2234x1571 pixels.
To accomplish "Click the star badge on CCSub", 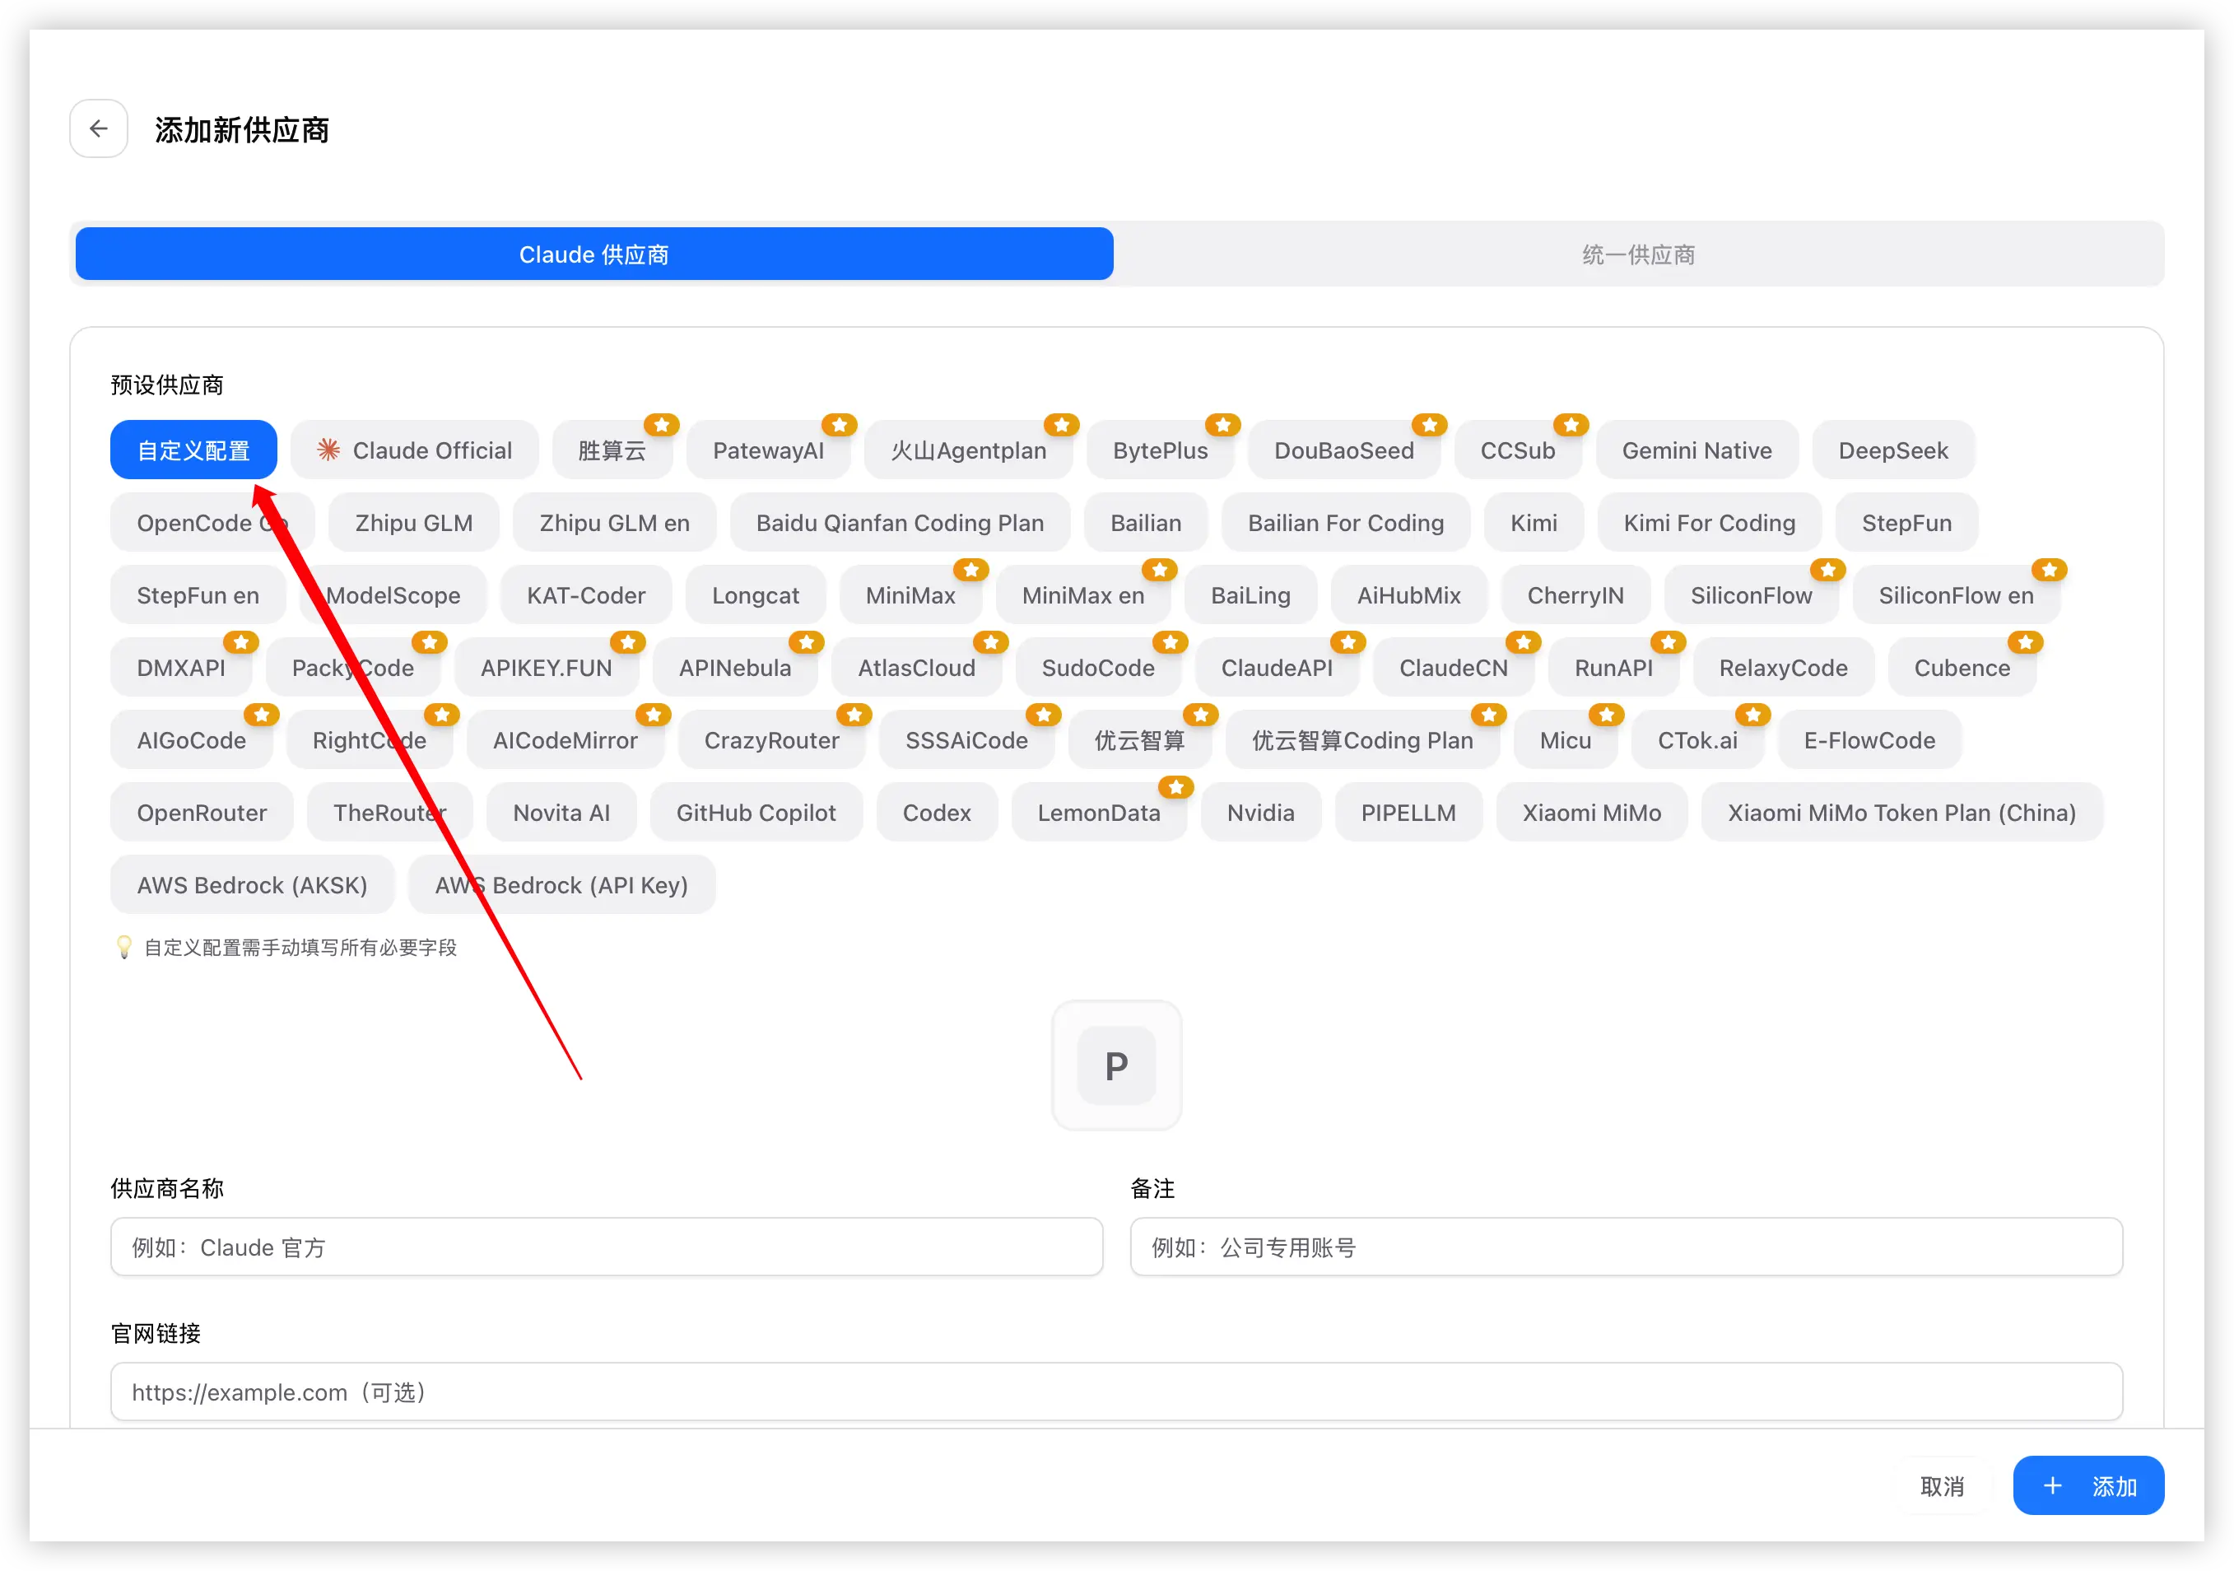I will [x=1571, y=424].
